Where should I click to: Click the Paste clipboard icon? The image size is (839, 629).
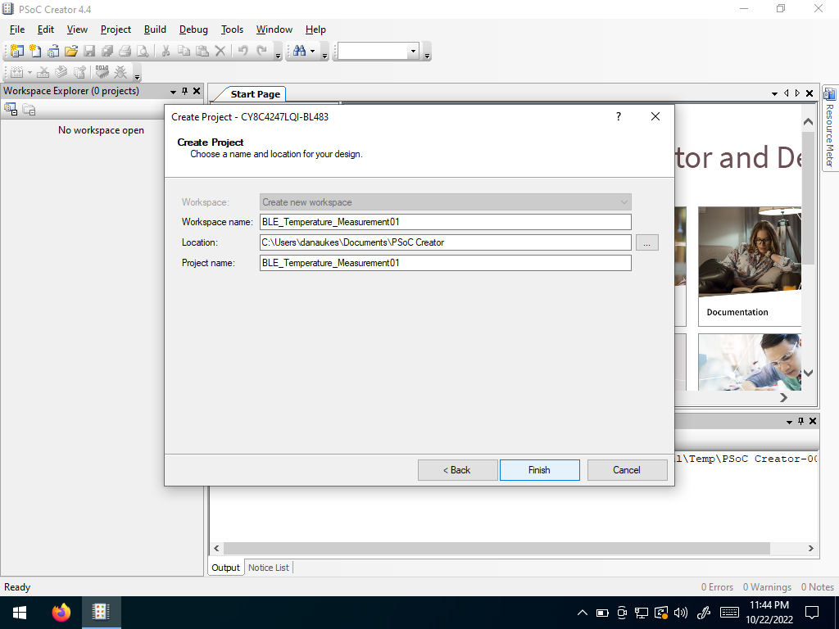[x=202, y=51]
